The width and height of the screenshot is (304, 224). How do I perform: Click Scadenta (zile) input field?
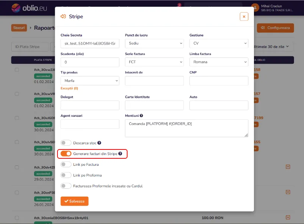click(x=90, y=62)
